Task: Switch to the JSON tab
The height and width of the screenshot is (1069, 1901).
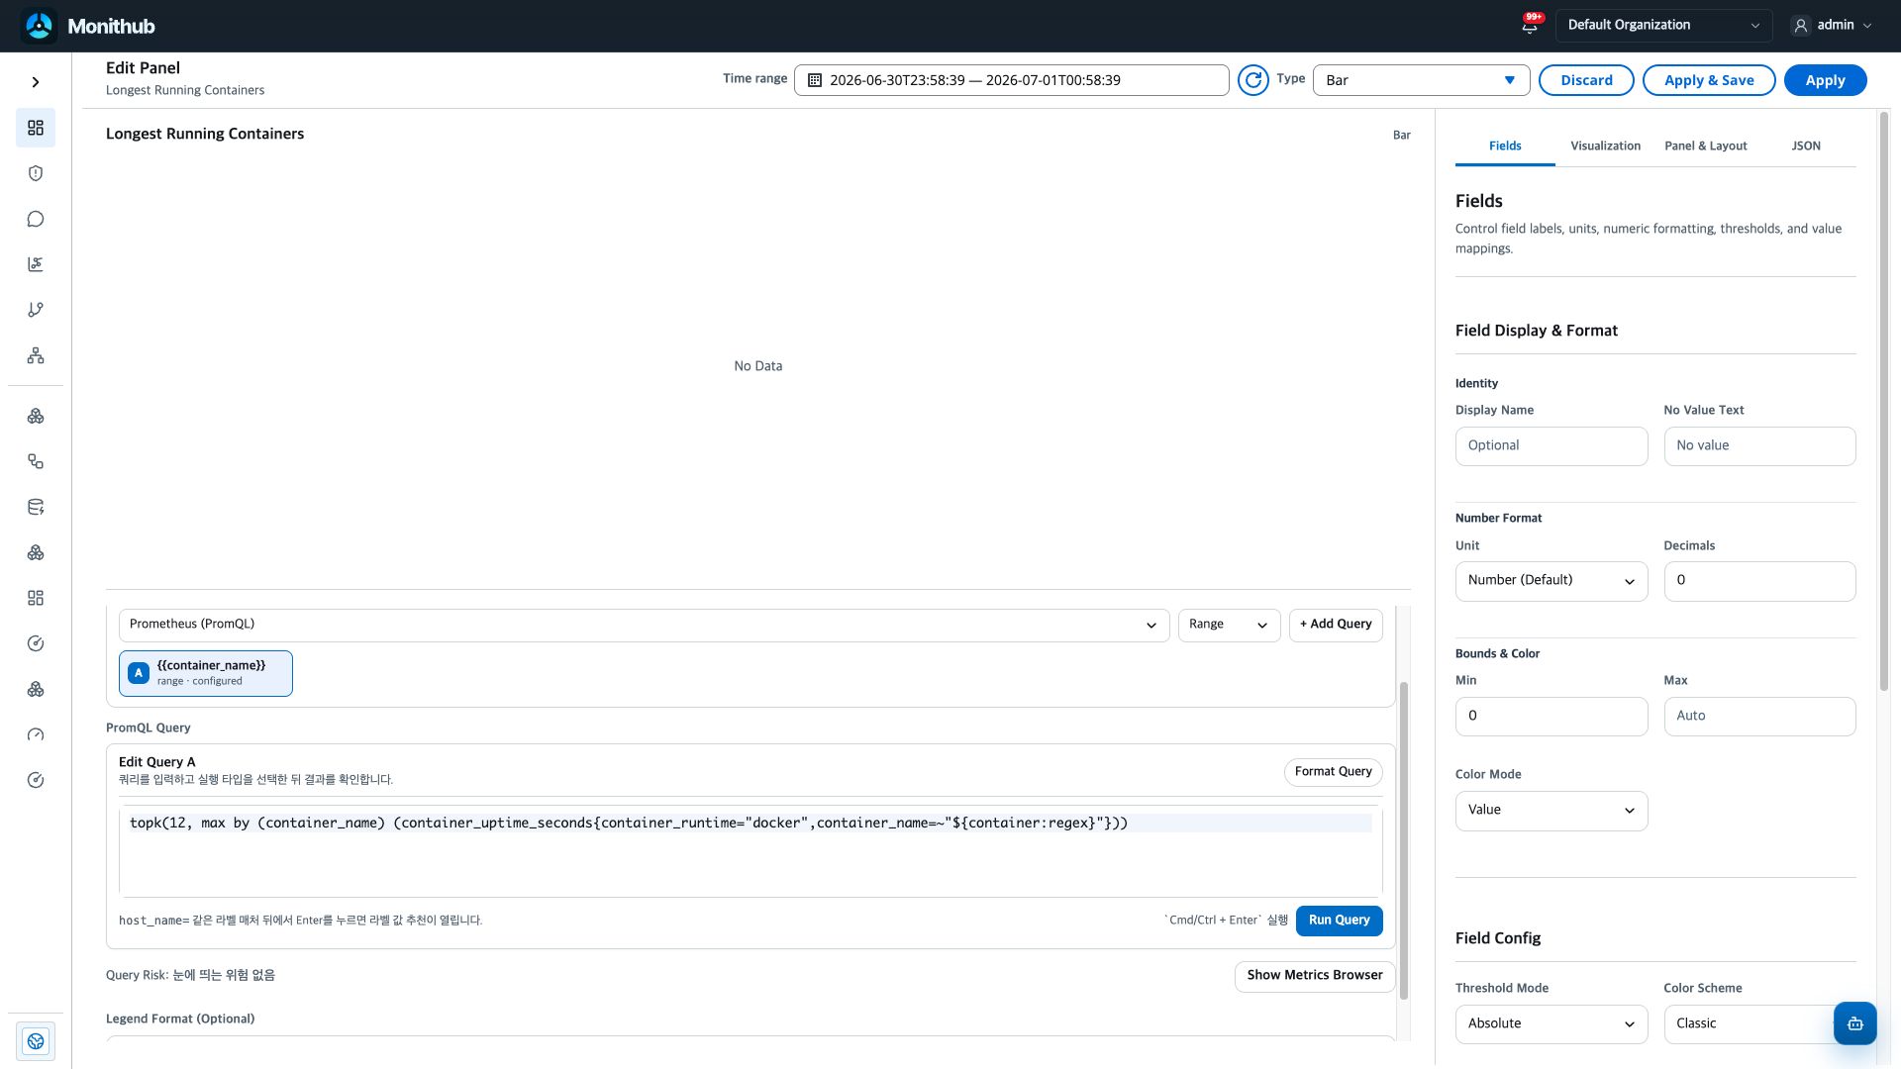Action: point(1805,146)
